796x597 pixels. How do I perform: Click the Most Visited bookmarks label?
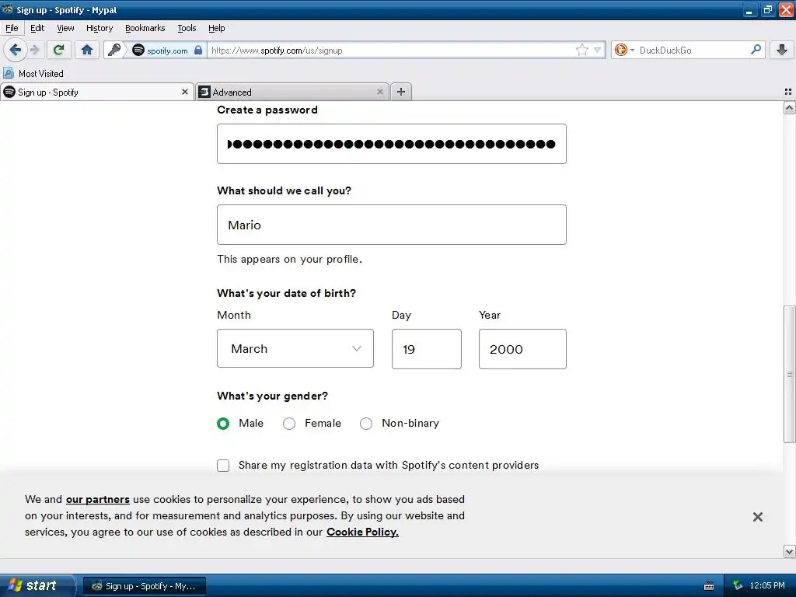click(41, 73)
